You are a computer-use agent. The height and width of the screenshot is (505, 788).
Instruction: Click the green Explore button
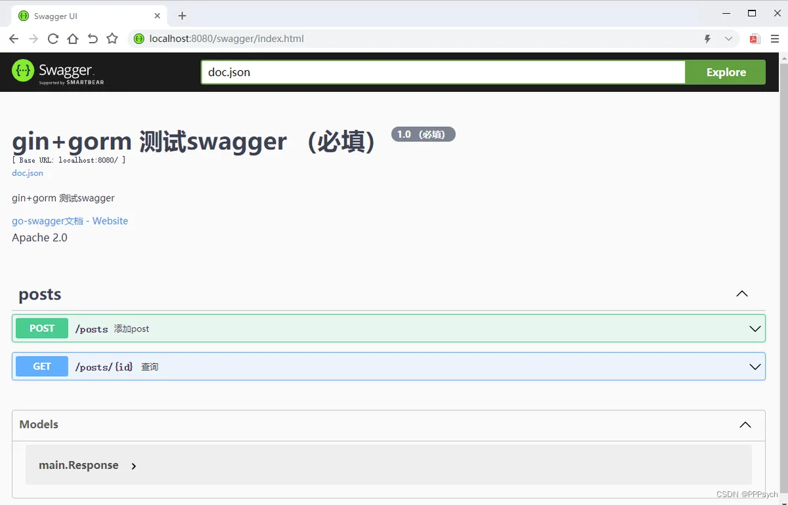point(726,72)
